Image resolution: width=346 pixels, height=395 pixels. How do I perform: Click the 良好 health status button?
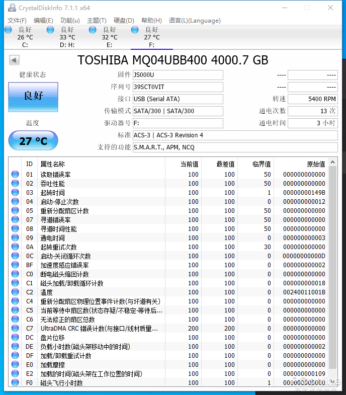[x=33, y=97]
